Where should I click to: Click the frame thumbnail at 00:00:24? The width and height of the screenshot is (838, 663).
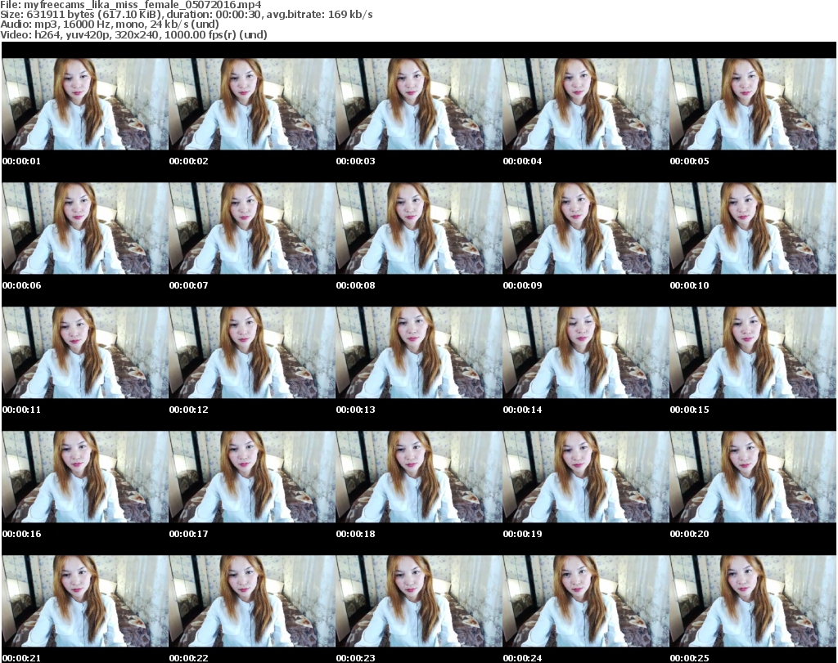(x=586, y=601)
